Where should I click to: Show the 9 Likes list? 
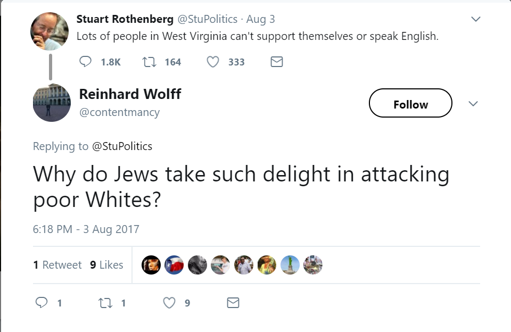click(106, 265)
